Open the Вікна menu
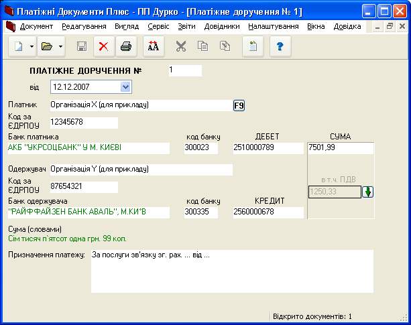 click(x=316, y=26)
